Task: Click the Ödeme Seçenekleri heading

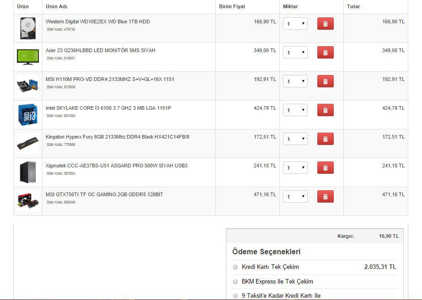Action: click(x=267, y=252)
